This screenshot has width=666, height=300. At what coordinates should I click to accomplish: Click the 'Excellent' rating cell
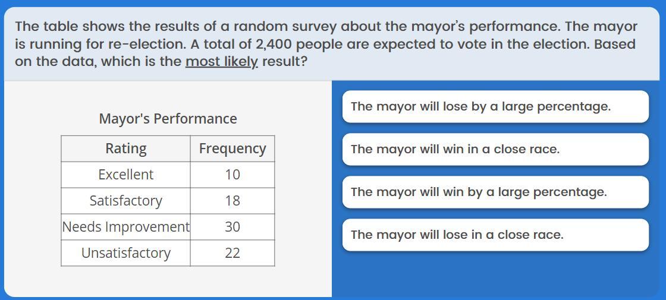(x=125, y=175)
